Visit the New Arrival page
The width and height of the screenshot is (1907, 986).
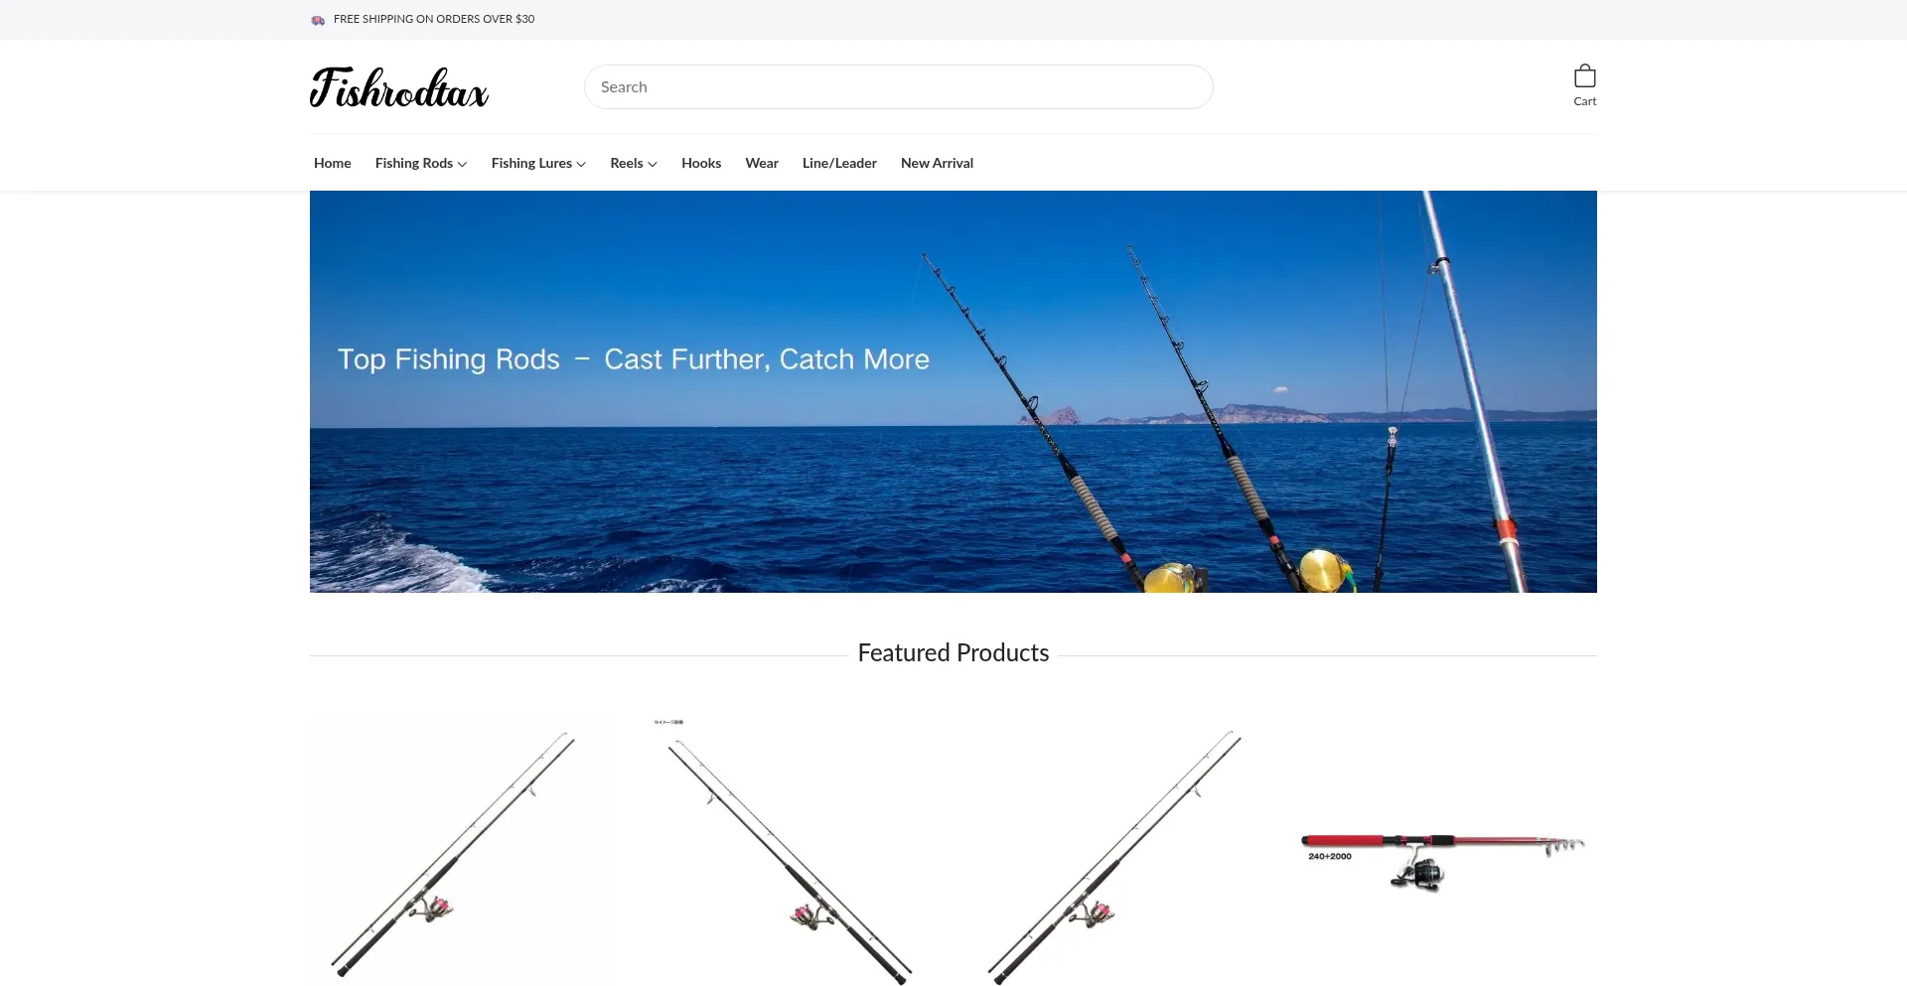click(x=937, y=163)
